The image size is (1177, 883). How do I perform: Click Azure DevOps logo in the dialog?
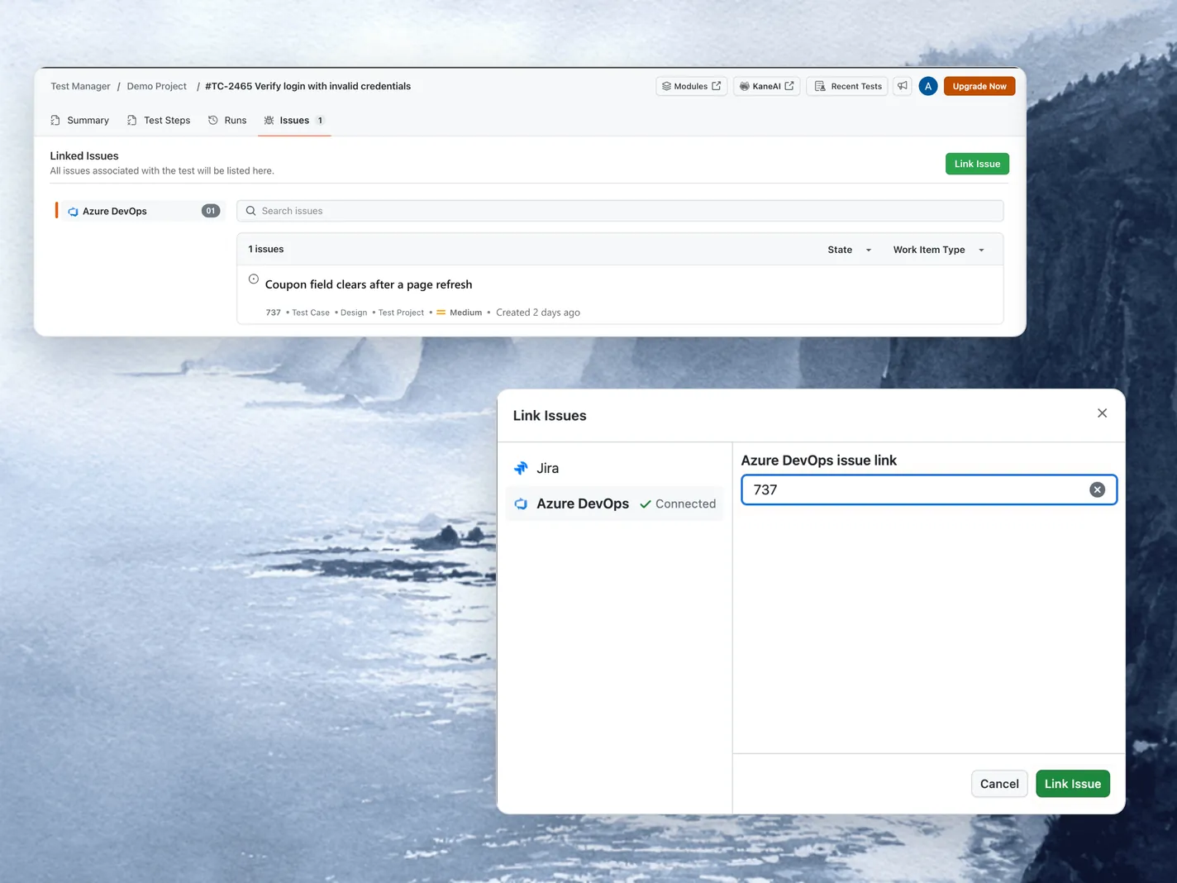point(521,504)
